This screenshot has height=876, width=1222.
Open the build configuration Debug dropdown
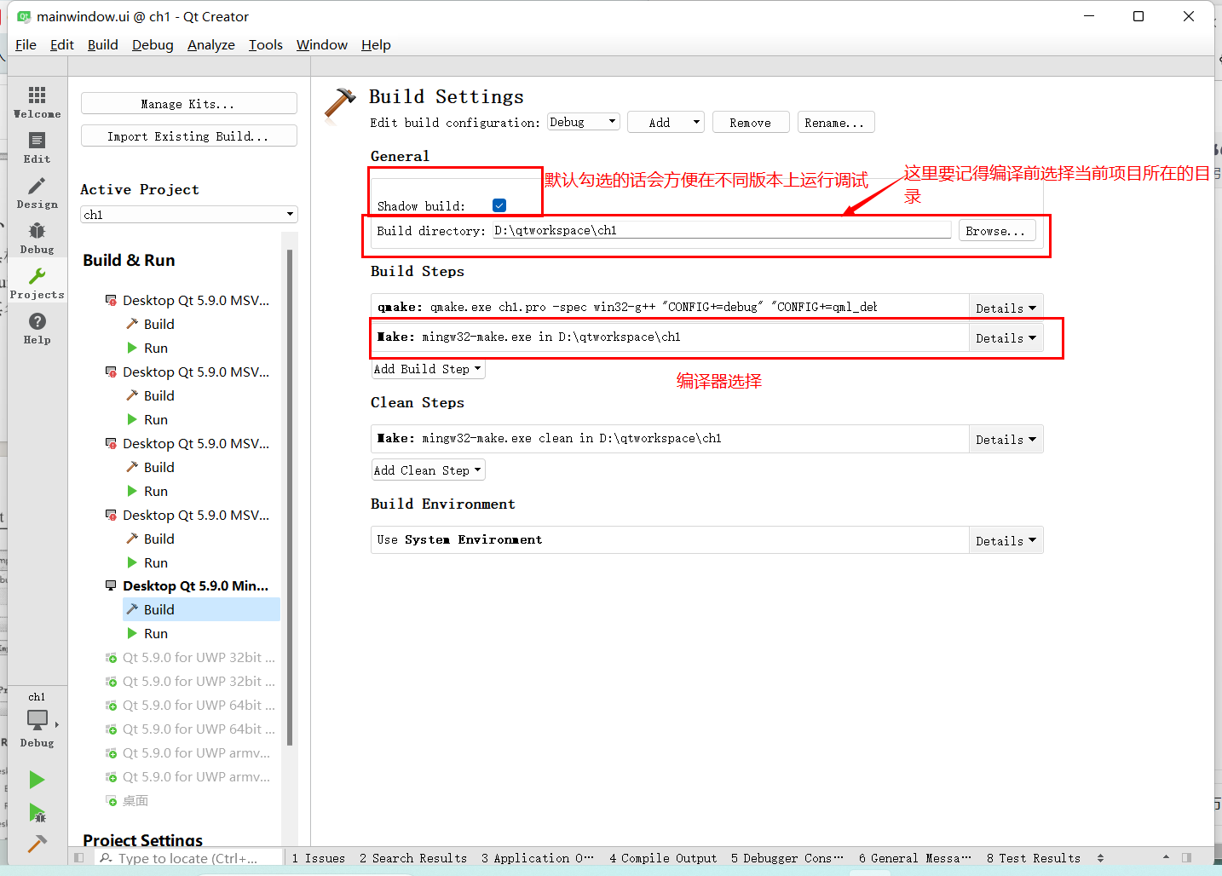point(583,122)
